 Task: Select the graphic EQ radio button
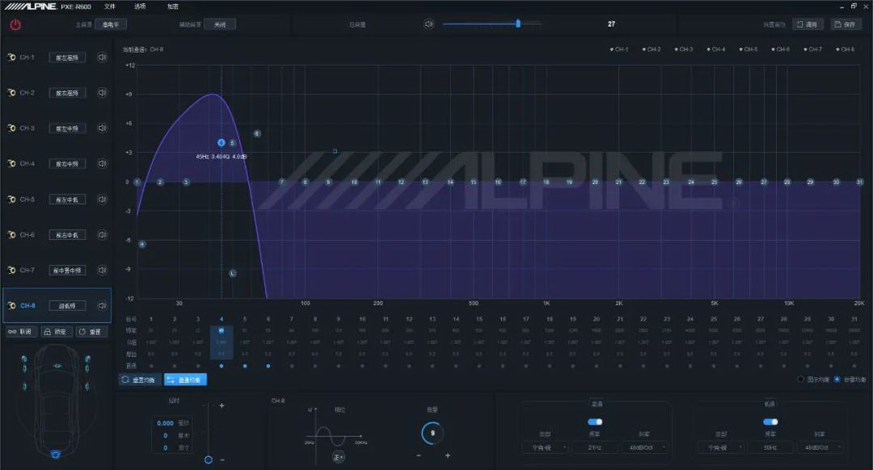pos(800,379)
